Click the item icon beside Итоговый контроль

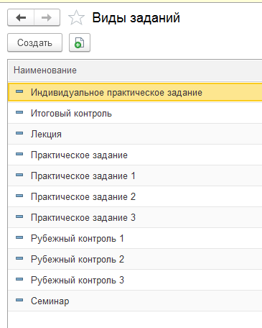tap(19, 112)
